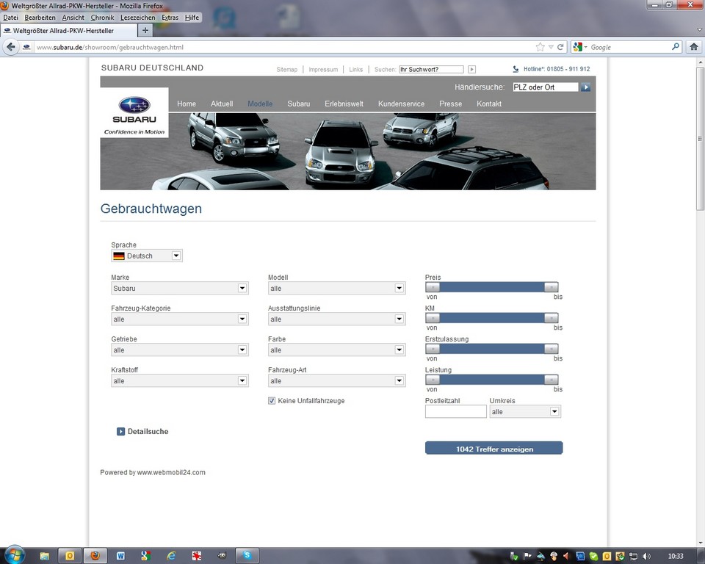Image resolution: width=705 pixels, height=564 pixels.
Task: Open Modelle in site navigation
Action: click(x=260, y=104)
